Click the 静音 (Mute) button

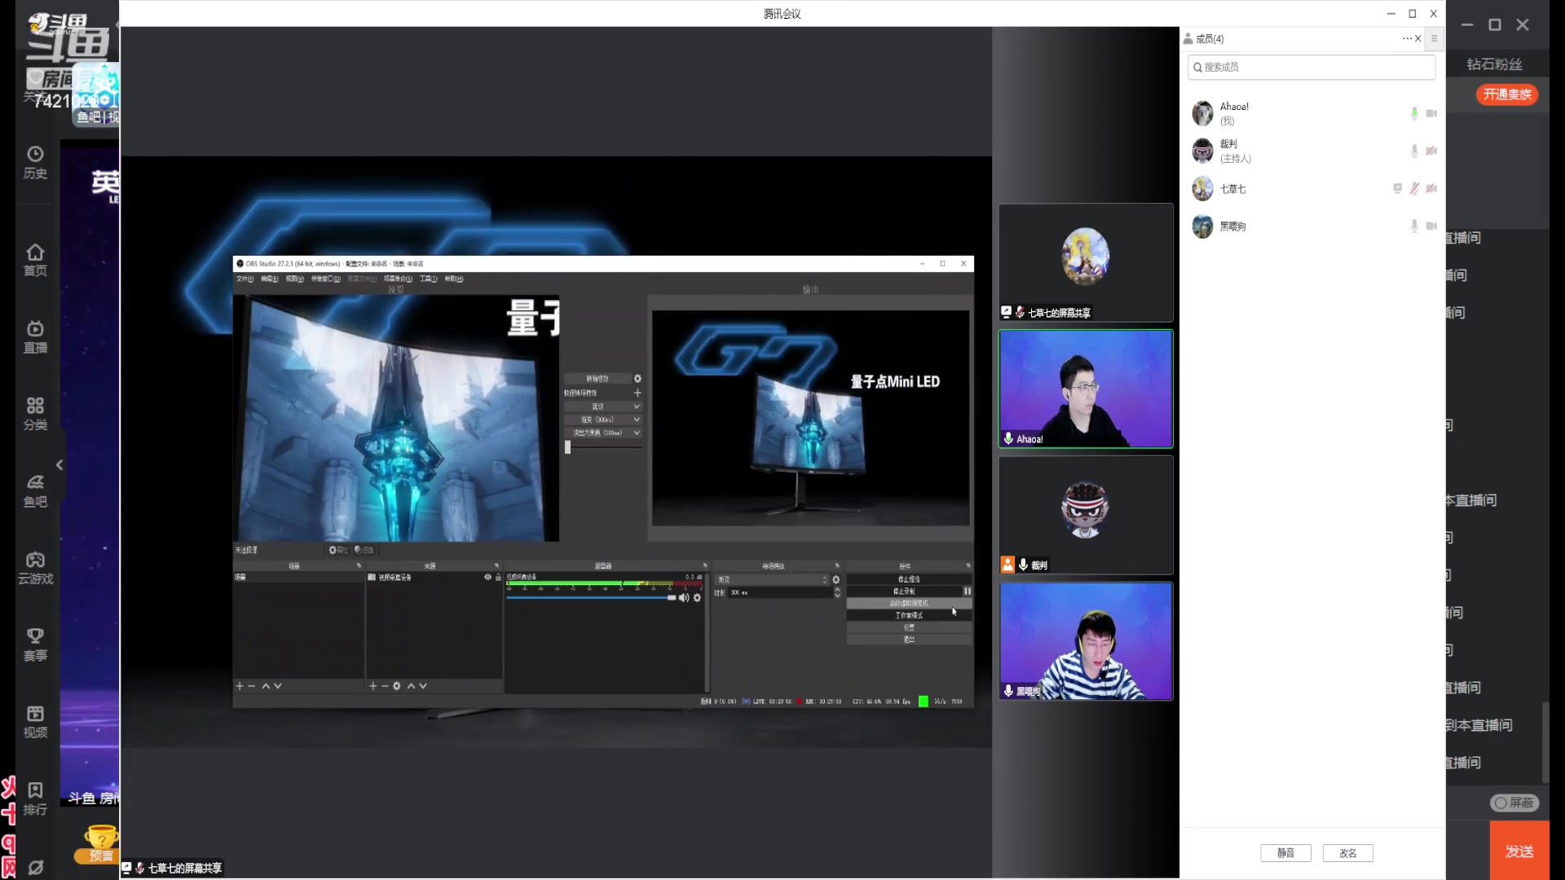pyautogui.click(x=1285, y=853)
